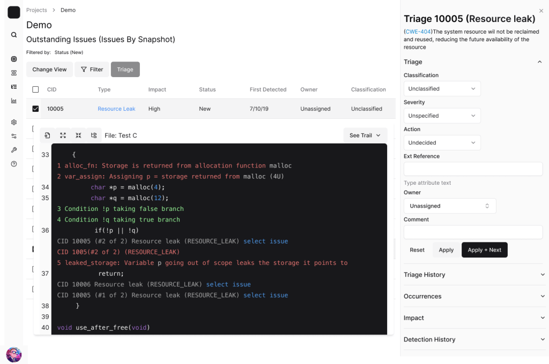This screenshot has width=549, height=364.
Task: Open the settings gear in sidebar
Action: point(14,122)
